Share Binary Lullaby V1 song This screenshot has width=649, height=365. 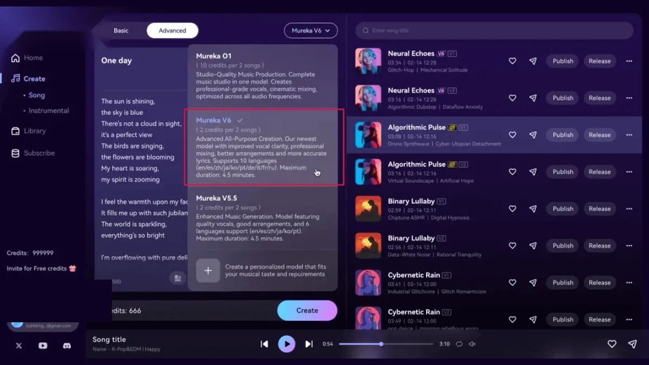pos(533,209)
